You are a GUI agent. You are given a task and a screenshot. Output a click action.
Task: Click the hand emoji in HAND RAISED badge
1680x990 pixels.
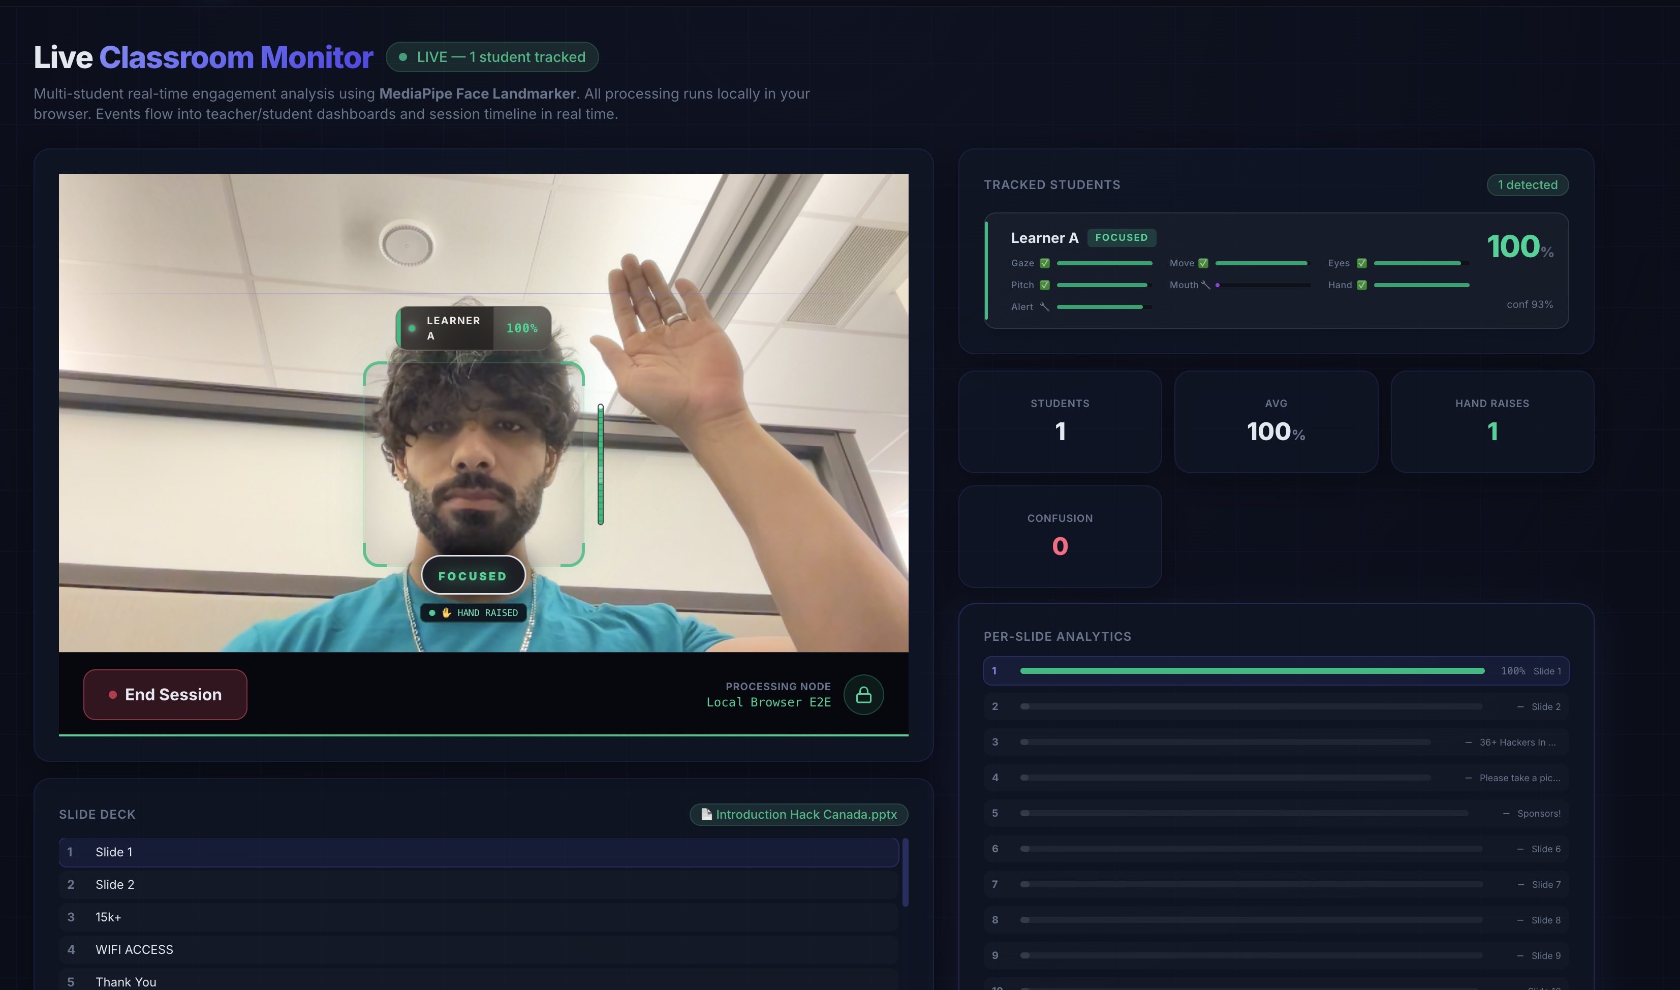pos(446,612)
